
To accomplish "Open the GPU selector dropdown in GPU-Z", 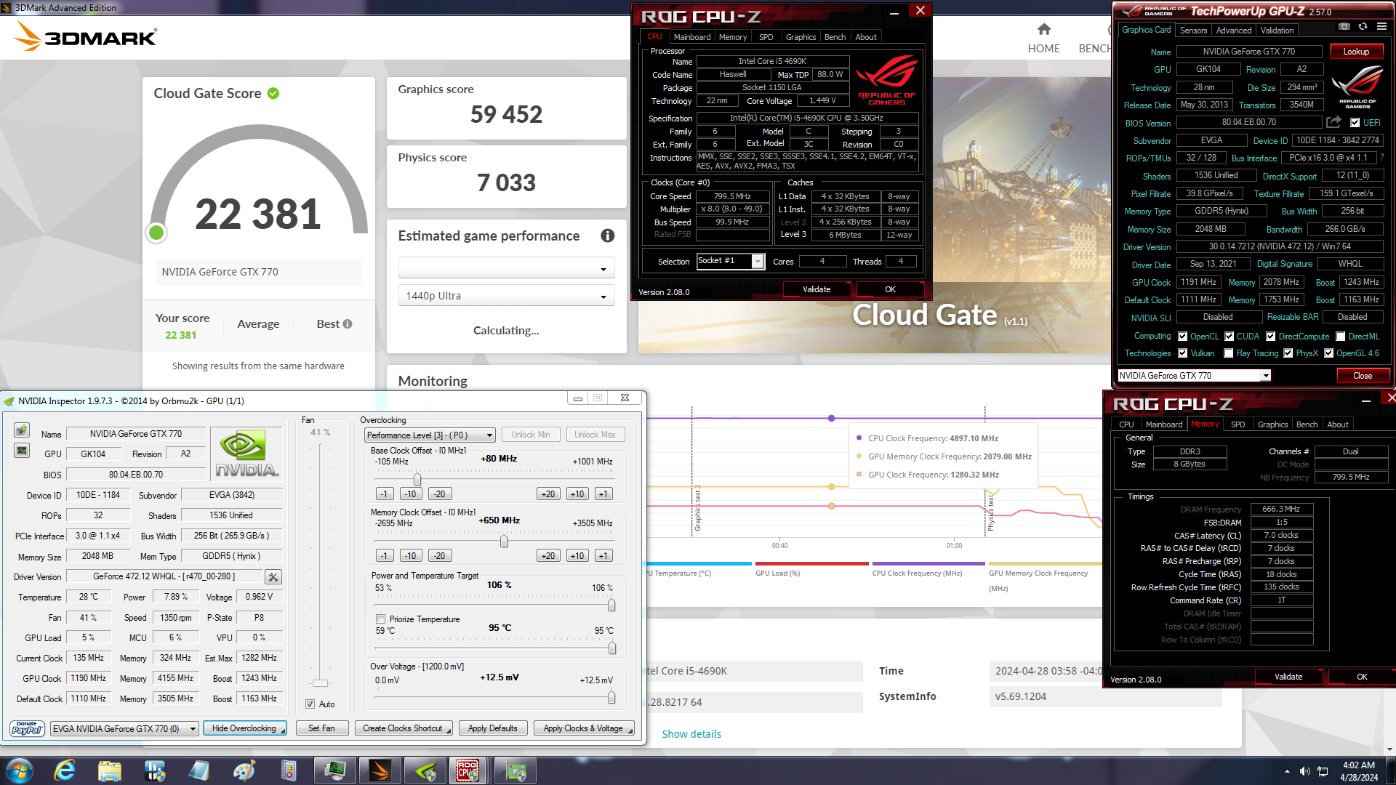I will point(1194,376).
